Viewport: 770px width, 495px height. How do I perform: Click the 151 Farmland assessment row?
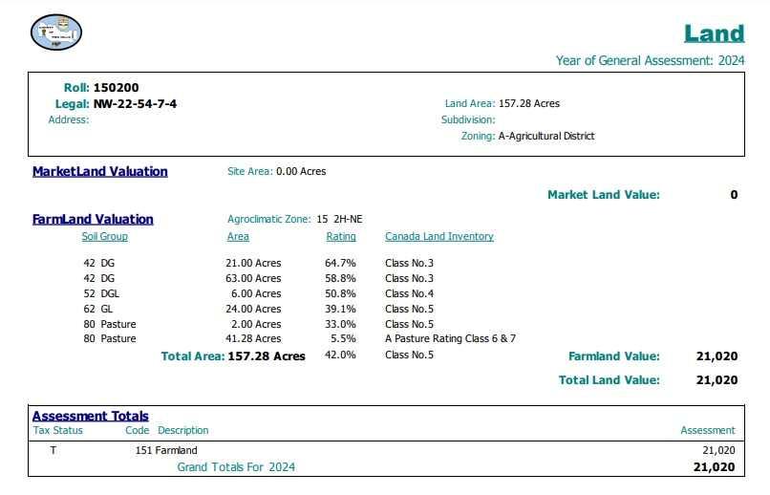[166, 450]
